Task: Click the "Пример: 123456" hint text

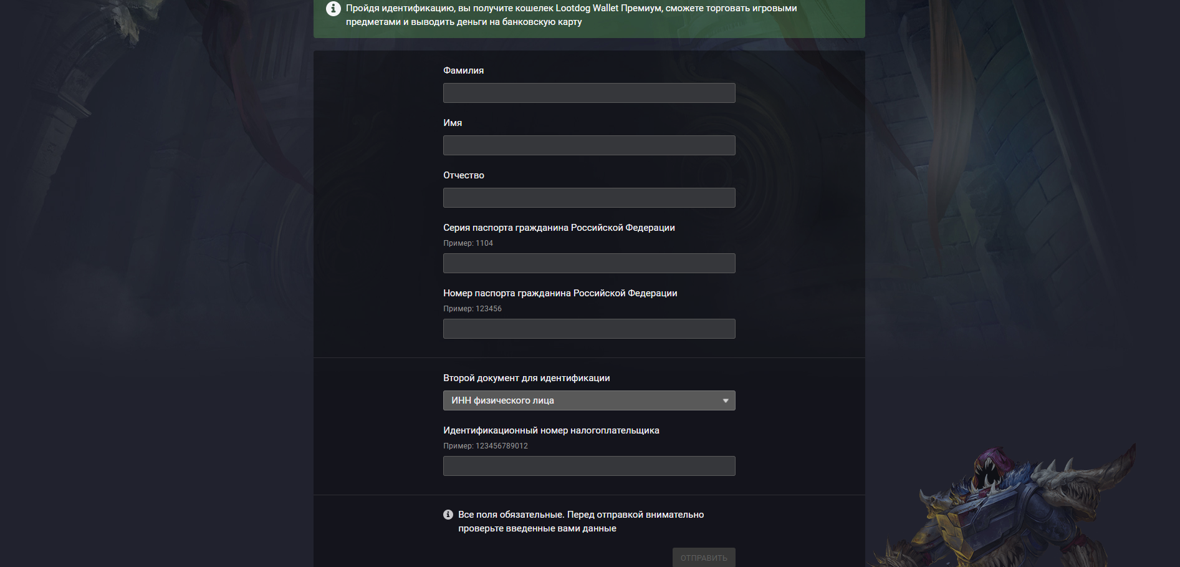Action: click(x=472, y=309)
